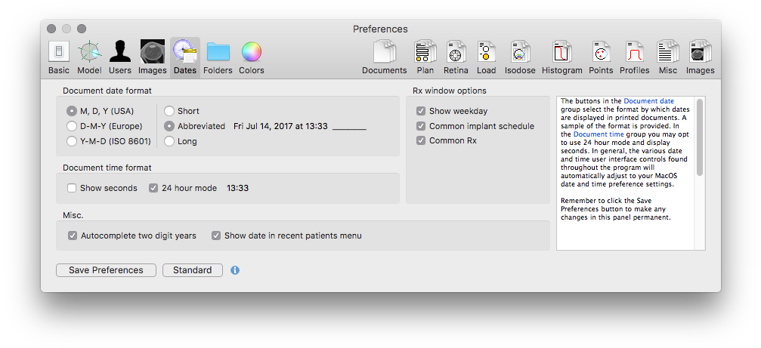The image size is (761, 348).
Task: Open the Retina document preferences
Action: [x=456, y=57]
